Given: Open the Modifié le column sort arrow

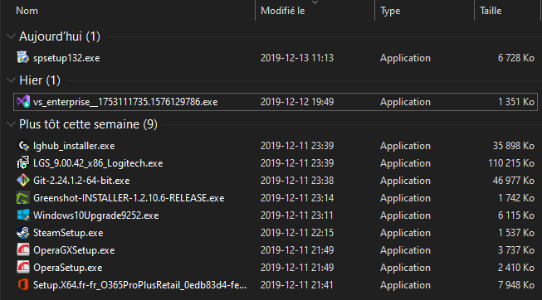Looking at the screenshot, I should pyautogui.click(x=315, y=2).
